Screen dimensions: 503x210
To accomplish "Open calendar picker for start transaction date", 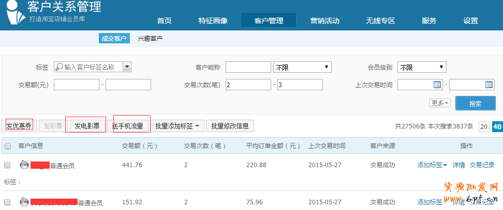I will tap(437, 85).
